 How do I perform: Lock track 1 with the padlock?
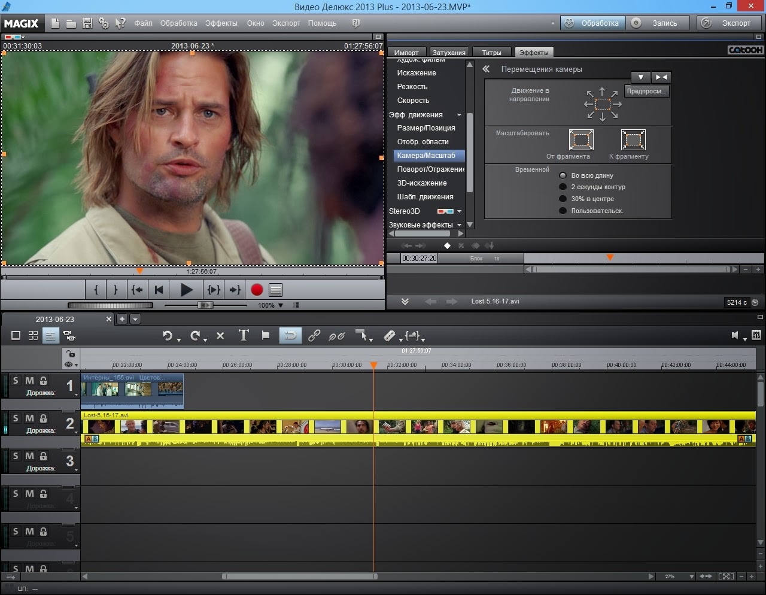coord(43,381)
